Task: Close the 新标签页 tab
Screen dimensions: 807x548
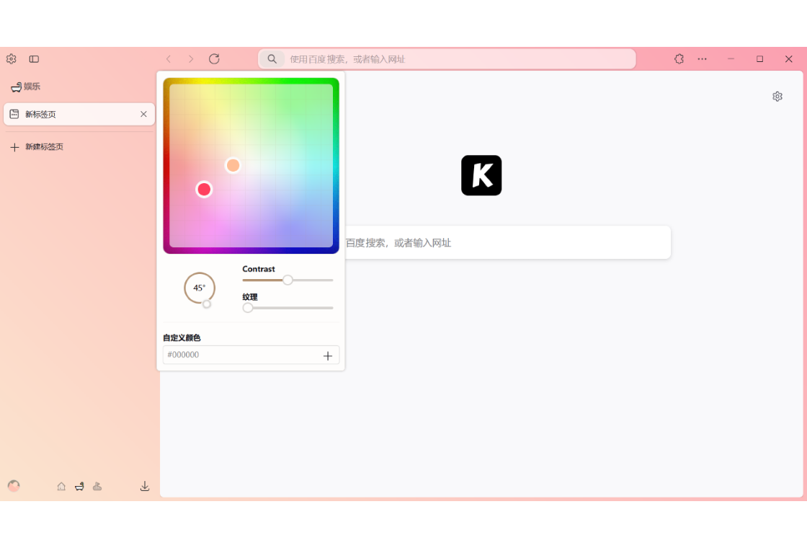Action: pos(143,115)
